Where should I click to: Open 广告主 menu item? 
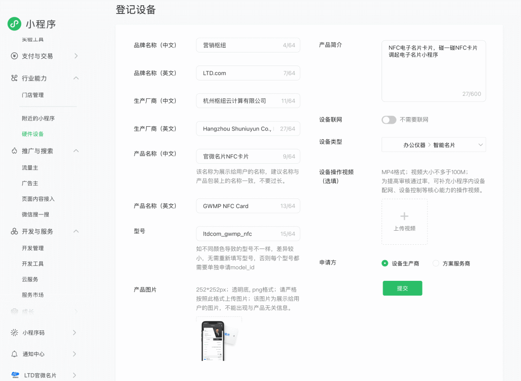point(30,183)
